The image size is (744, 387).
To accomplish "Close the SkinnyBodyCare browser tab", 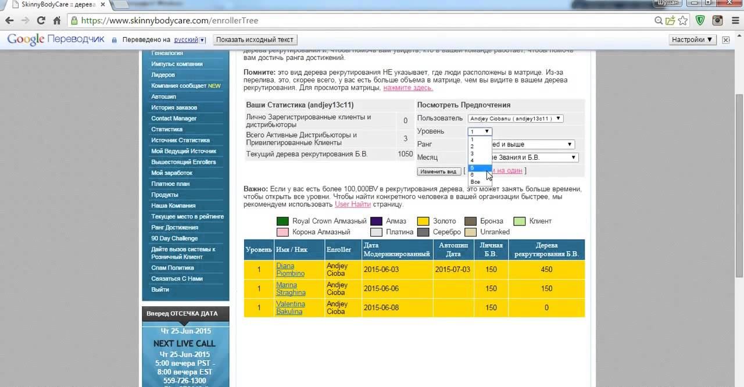I will pos(103,5).
